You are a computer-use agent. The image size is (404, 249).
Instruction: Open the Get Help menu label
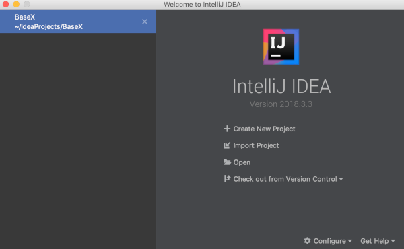[374, 241]
